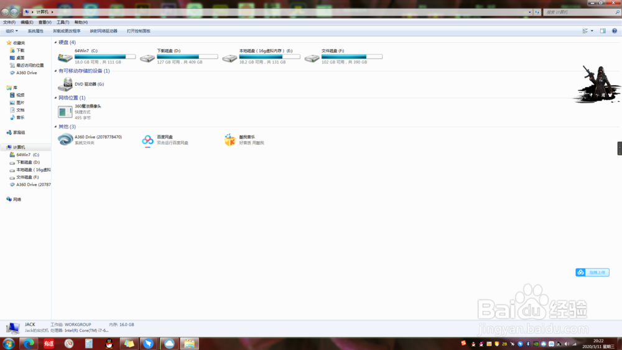The width and height of the screenshot is (622, 350).
Task: Collapse the 有可移动存储的设备 (1) group
Action: coord(55,71)
